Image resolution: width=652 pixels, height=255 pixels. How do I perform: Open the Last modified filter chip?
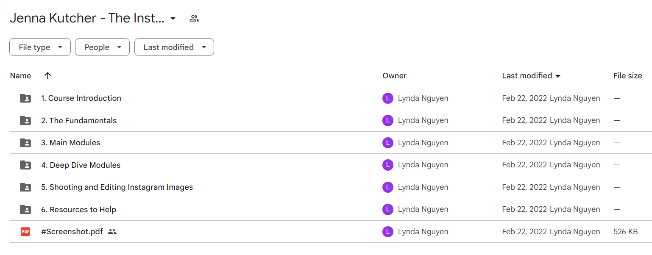pos(174,47)
